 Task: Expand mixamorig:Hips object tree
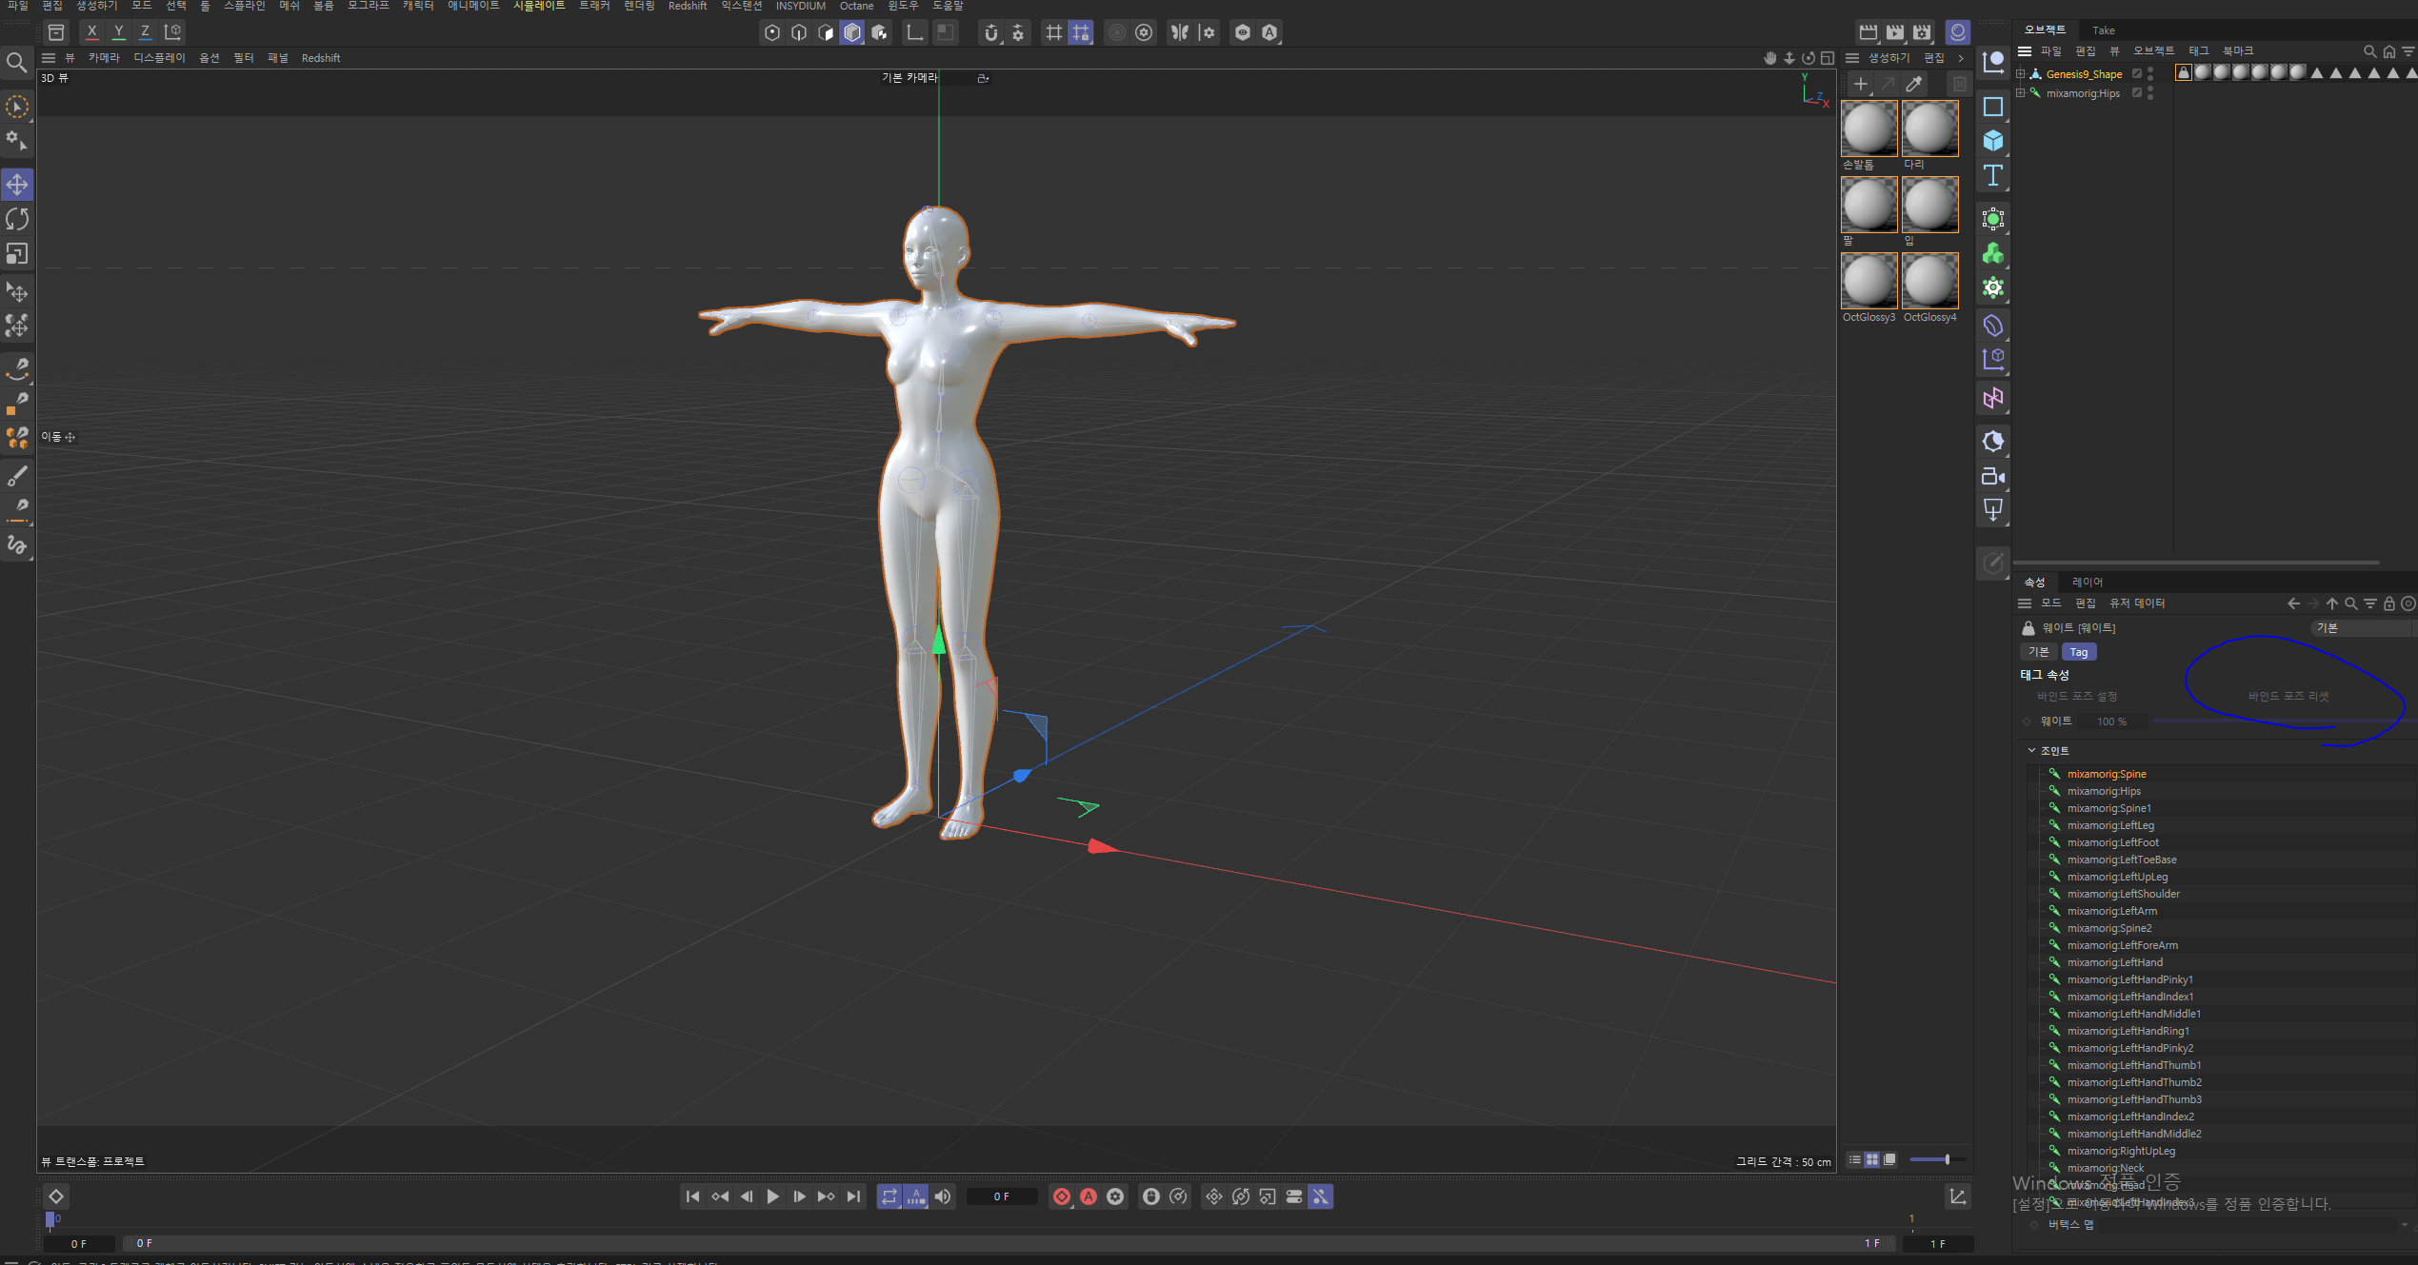2020,92
